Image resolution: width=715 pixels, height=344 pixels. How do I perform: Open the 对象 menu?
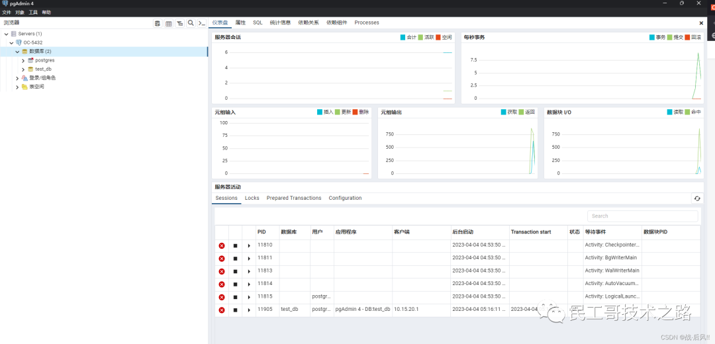20,13
